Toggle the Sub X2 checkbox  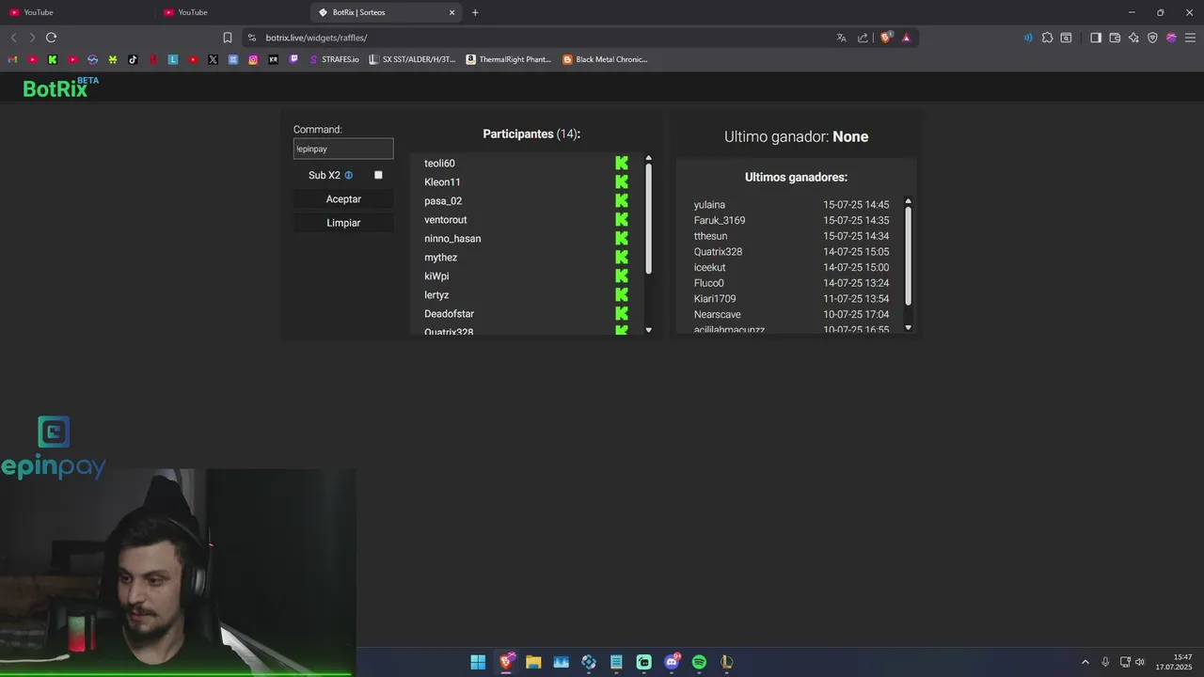tap(378, 175)
